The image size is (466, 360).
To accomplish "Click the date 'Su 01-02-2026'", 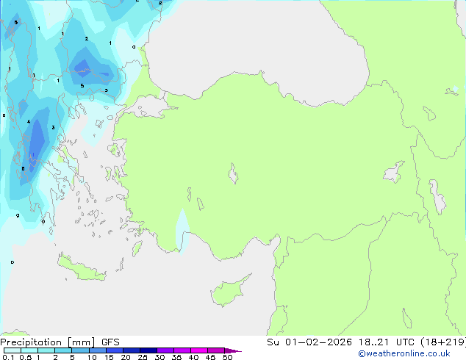I will pos(309,342).
